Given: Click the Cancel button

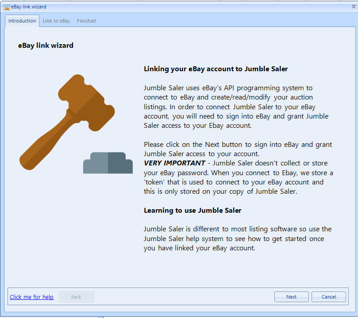Looking at the screenshot, I should coord(329,297).
